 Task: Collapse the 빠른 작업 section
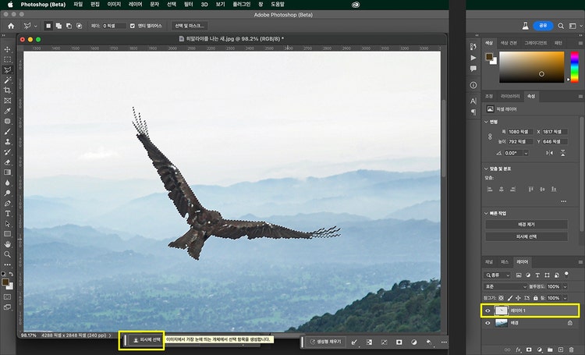[x=487, y=212]
